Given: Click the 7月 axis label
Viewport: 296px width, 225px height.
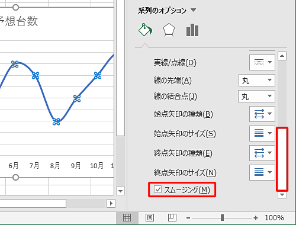Looking at the screenshot, I should tap(34, 166).
